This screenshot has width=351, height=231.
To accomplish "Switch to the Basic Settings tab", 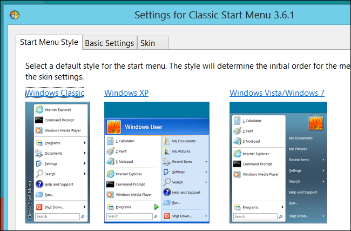I will [110, 43].
